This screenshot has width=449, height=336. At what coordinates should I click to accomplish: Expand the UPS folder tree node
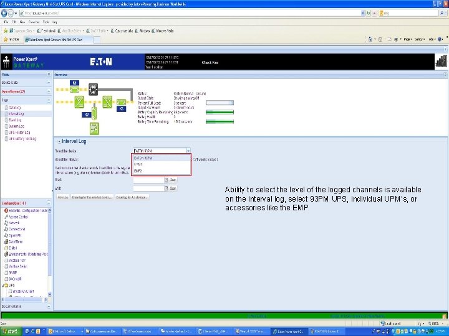pyautogui.click(x=3, y=285)
